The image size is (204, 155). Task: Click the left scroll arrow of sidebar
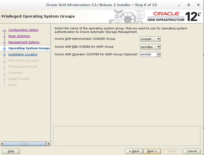tap(2, 144)
